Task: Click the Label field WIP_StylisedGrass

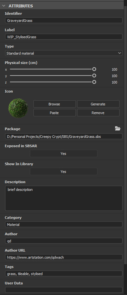Action: pos(64,37)
